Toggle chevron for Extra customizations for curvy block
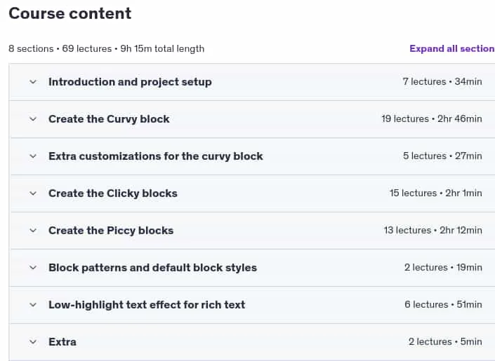 click(x=33, y=156)
